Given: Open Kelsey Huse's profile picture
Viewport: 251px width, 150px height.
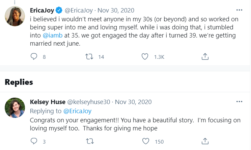Looking at the screenshot, I should pos(15,108).
